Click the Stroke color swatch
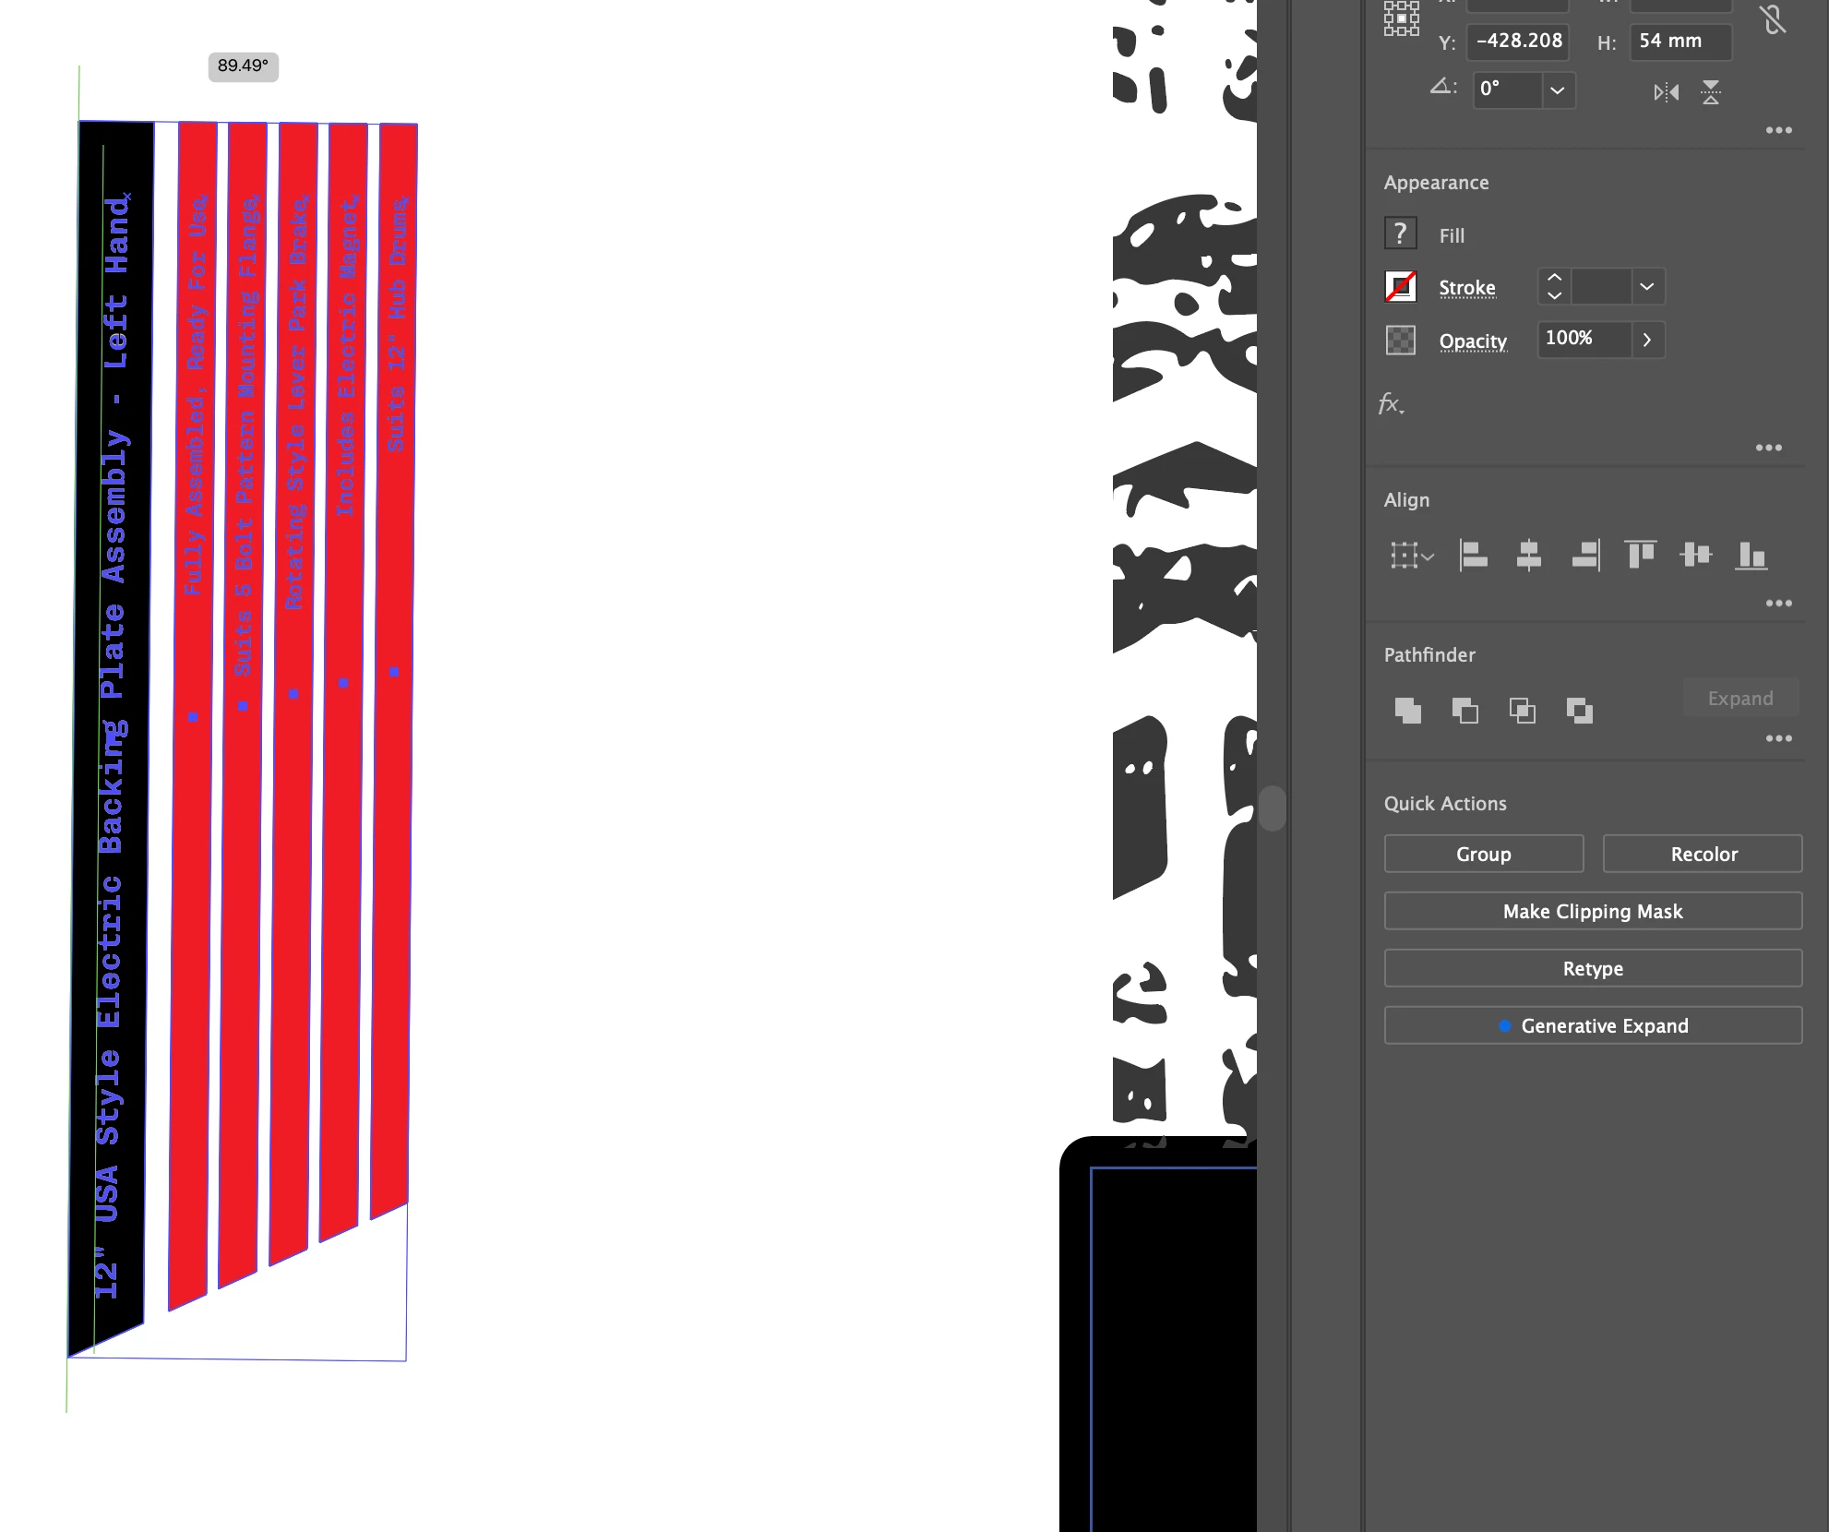The image size is (1829, 1532). coord(1400,287)
